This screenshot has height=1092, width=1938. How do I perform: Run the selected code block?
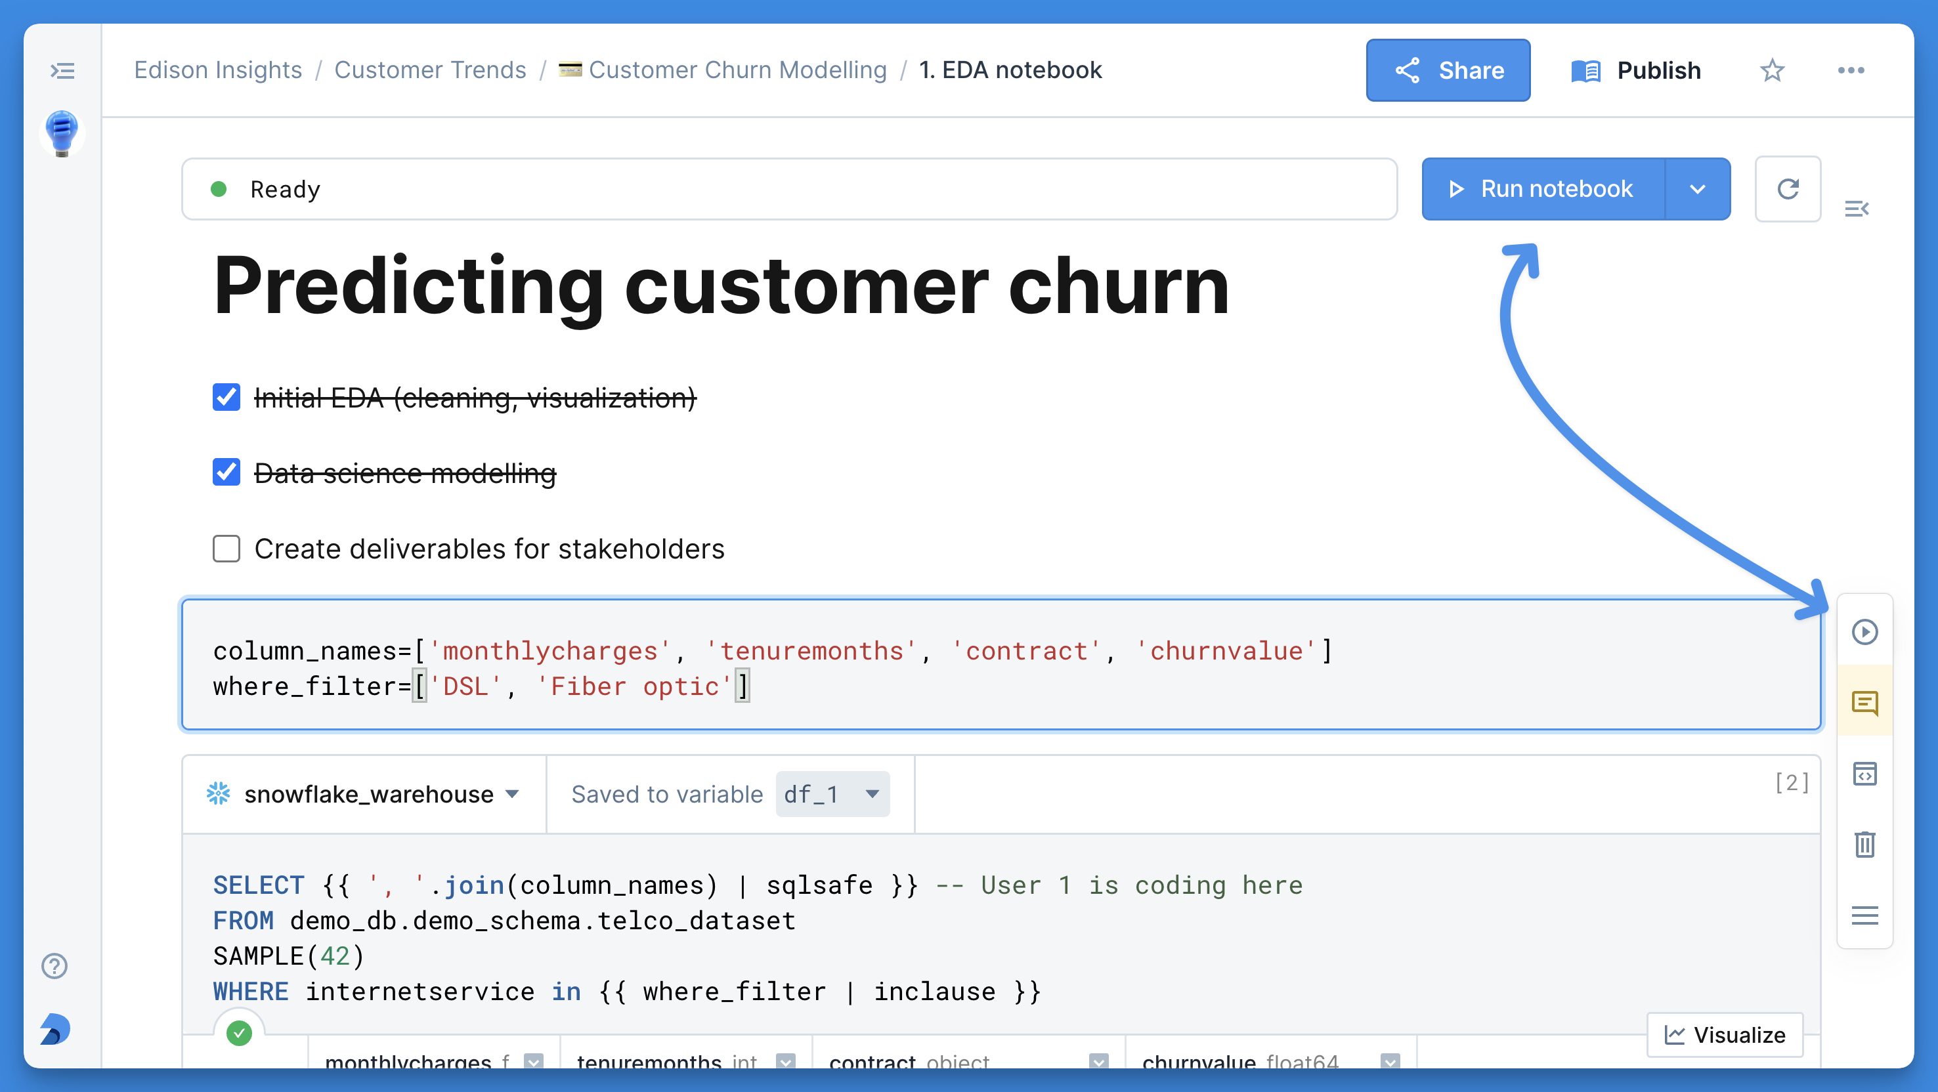[x=1864, y=632]
